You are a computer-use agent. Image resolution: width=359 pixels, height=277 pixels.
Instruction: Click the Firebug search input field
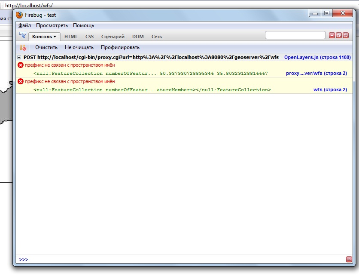pyautogui.click(x=295, y=35)
